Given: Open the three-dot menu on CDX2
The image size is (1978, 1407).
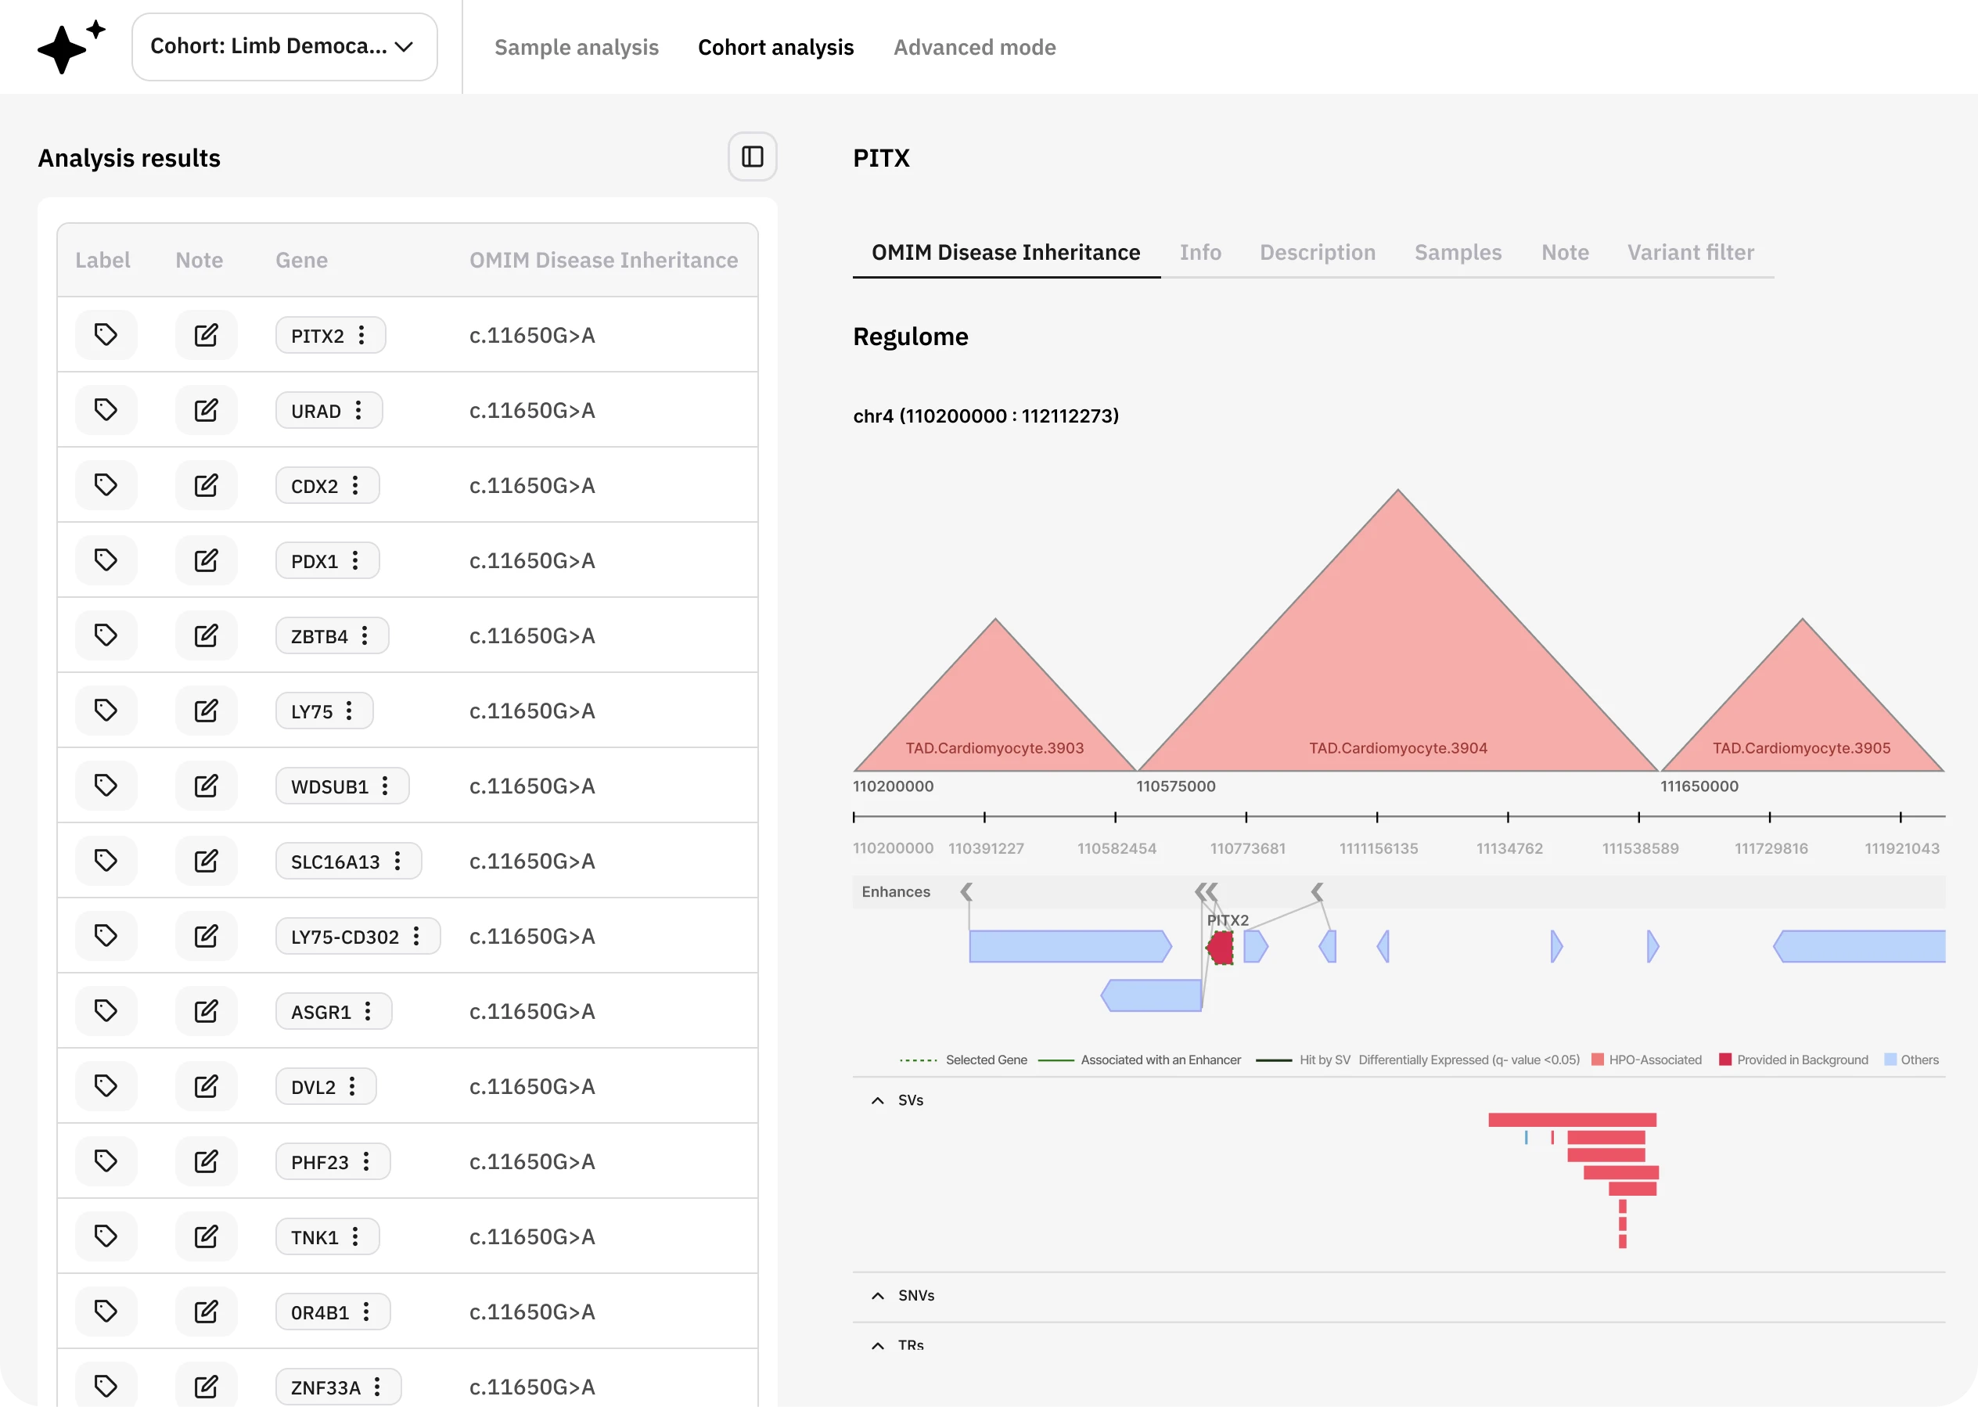Looking at the screenshot, I should pos(355,486).
